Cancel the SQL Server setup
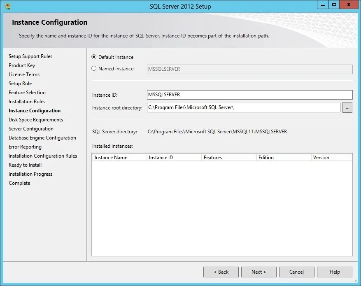The width and height of the screenshot is (361, 286). point(296,272)
